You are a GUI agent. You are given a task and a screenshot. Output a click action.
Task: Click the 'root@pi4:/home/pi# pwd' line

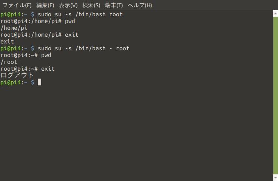[x=38, y=21]
